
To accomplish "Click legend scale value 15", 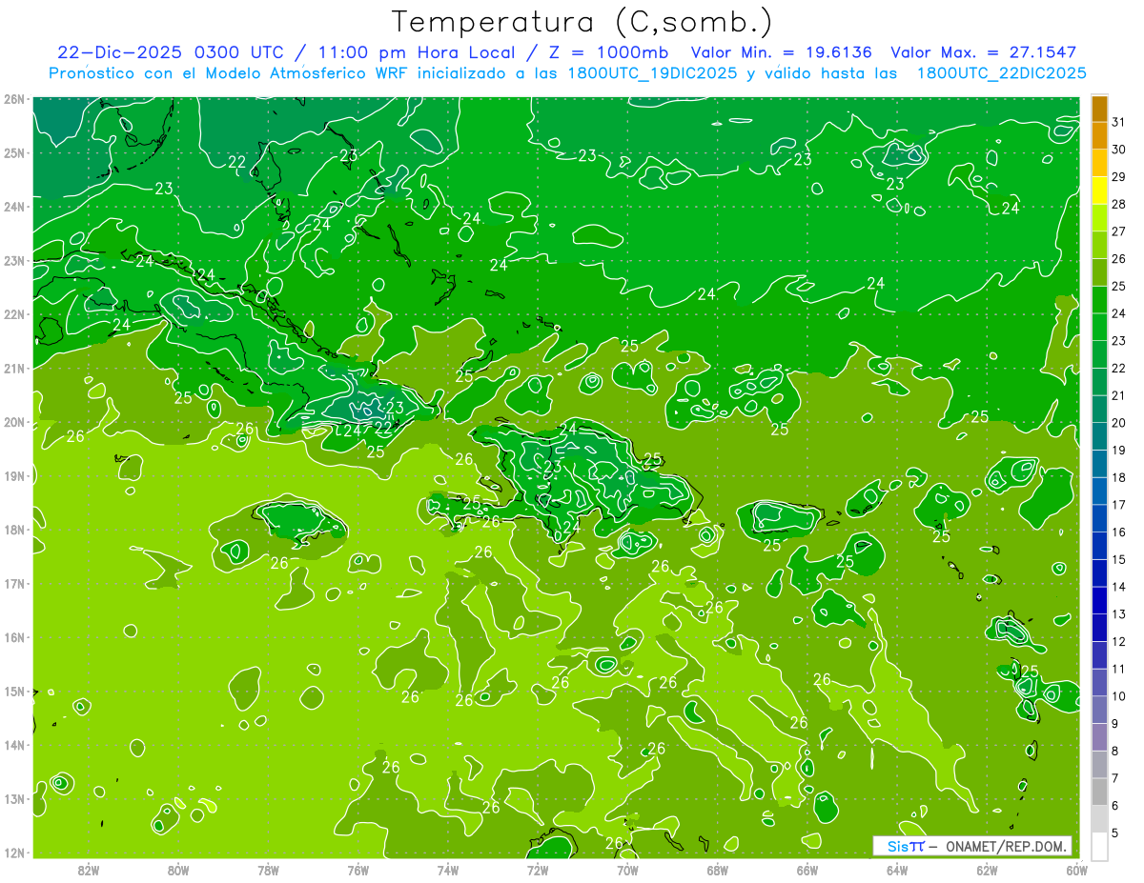I will coord(1118,560).
